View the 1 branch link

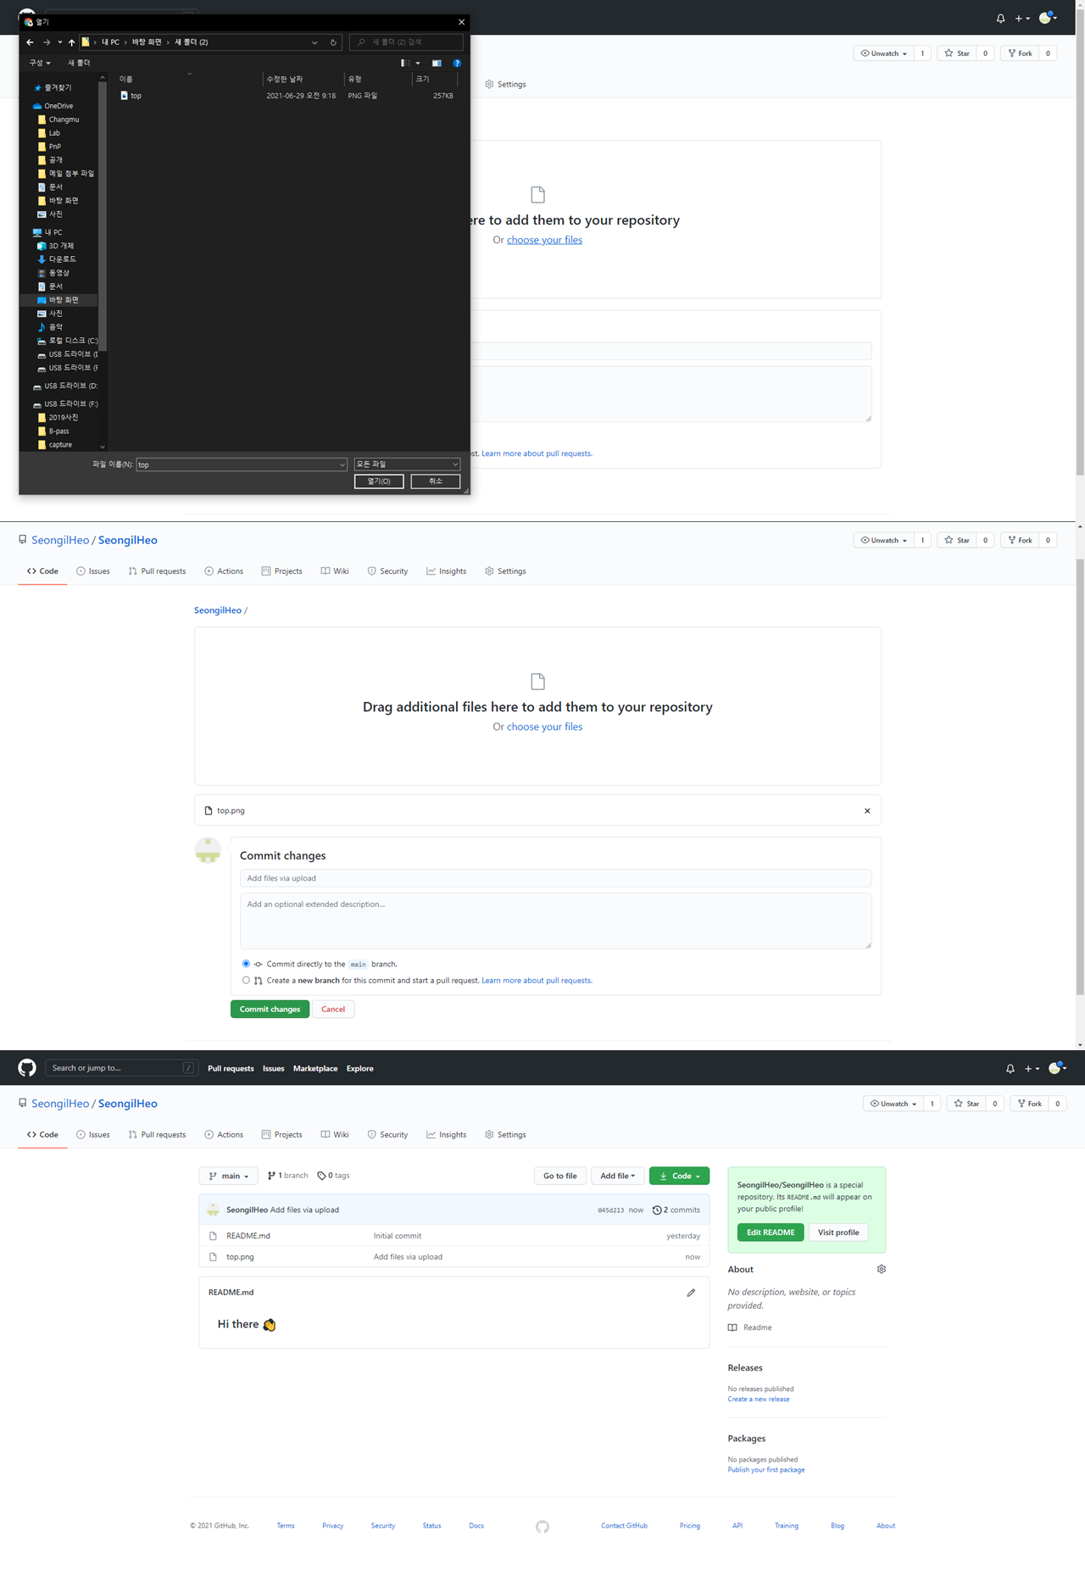287,1176
